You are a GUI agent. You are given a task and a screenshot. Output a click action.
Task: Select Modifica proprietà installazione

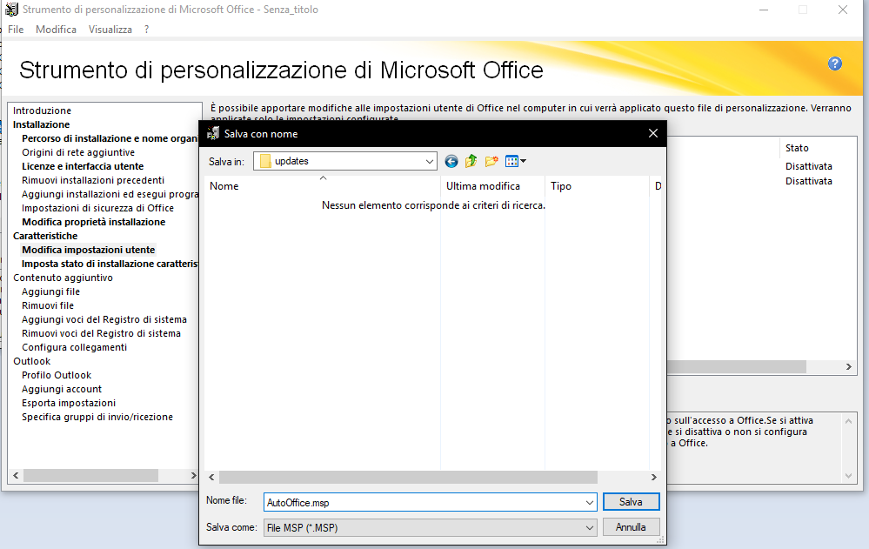(94, 222)
